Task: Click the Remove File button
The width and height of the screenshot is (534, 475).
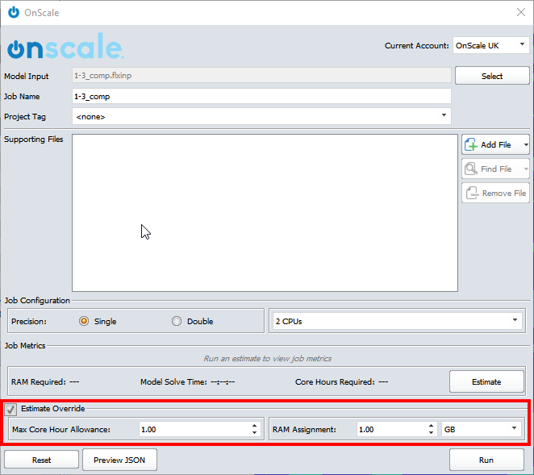Action: click(x=496, y=193)
